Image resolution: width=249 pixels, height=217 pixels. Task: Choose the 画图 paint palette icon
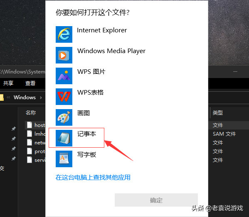64,117
